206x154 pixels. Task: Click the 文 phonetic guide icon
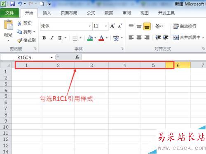pyautogui.click(x=116, y=38)
